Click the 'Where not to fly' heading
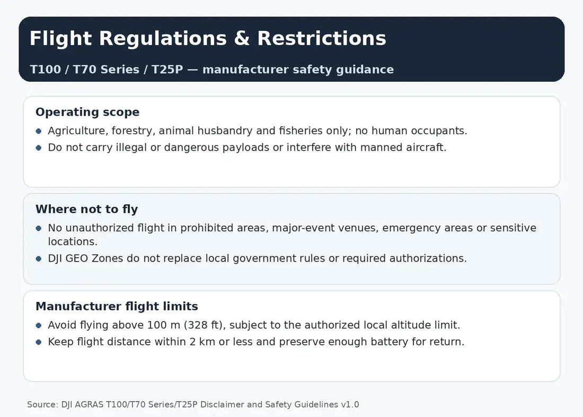583x417 pixels. [86, 209]
